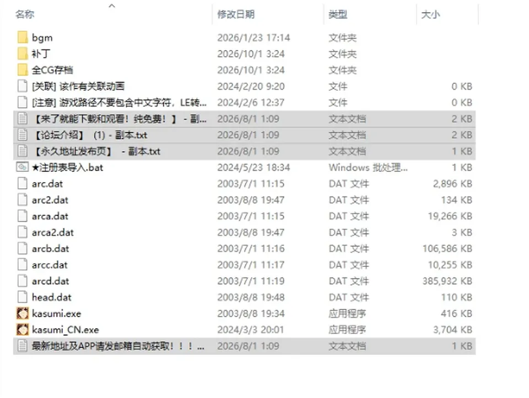This screenshot has width=529, height=398.
Task: Click the date 2003/8/8 19:48
Action: coord(251,297)
